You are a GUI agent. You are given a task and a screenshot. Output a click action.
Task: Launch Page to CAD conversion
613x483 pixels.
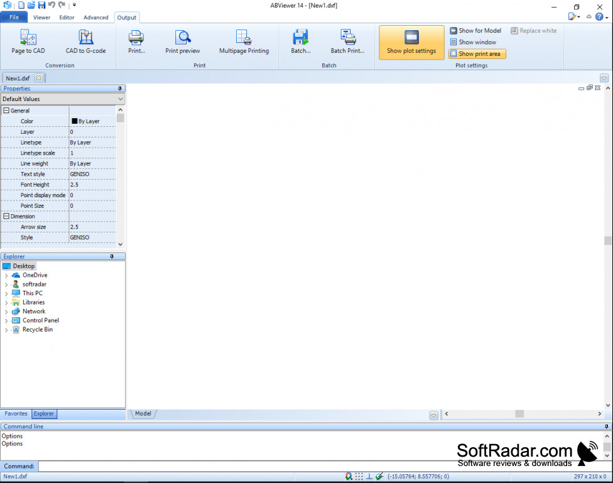coord(28,41)
